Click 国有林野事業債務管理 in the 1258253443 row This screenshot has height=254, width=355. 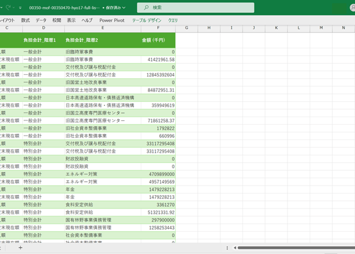88,228
